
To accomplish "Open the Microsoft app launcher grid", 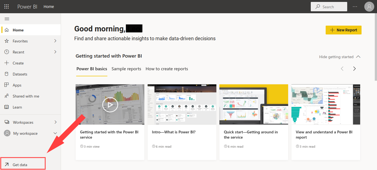I will [x=6, y=6].
